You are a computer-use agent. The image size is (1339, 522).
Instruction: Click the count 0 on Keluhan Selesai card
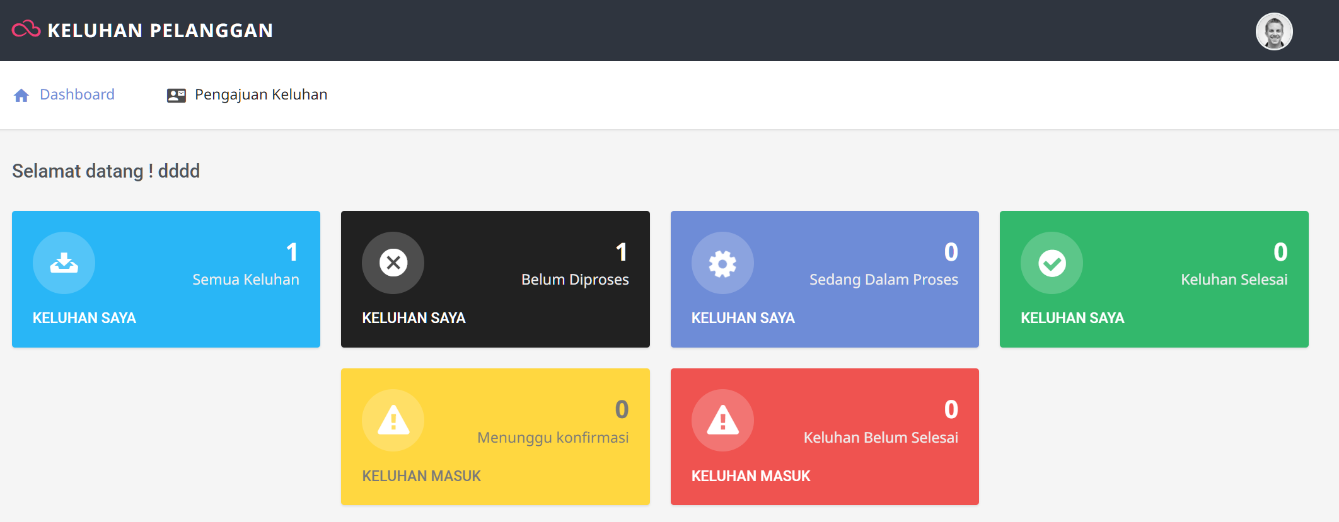1280,252
